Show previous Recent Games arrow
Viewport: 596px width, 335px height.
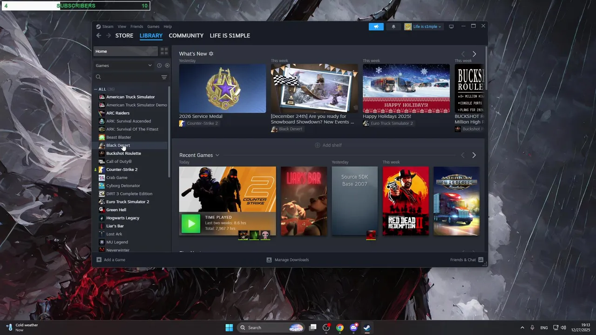coord(463,155)
